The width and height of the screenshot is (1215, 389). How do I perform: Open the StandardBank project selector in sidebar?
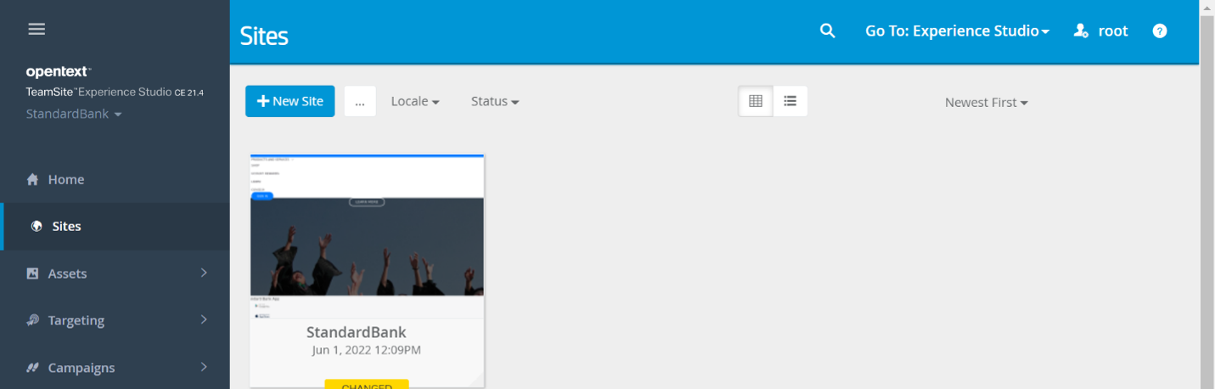(x=74, y=114)
